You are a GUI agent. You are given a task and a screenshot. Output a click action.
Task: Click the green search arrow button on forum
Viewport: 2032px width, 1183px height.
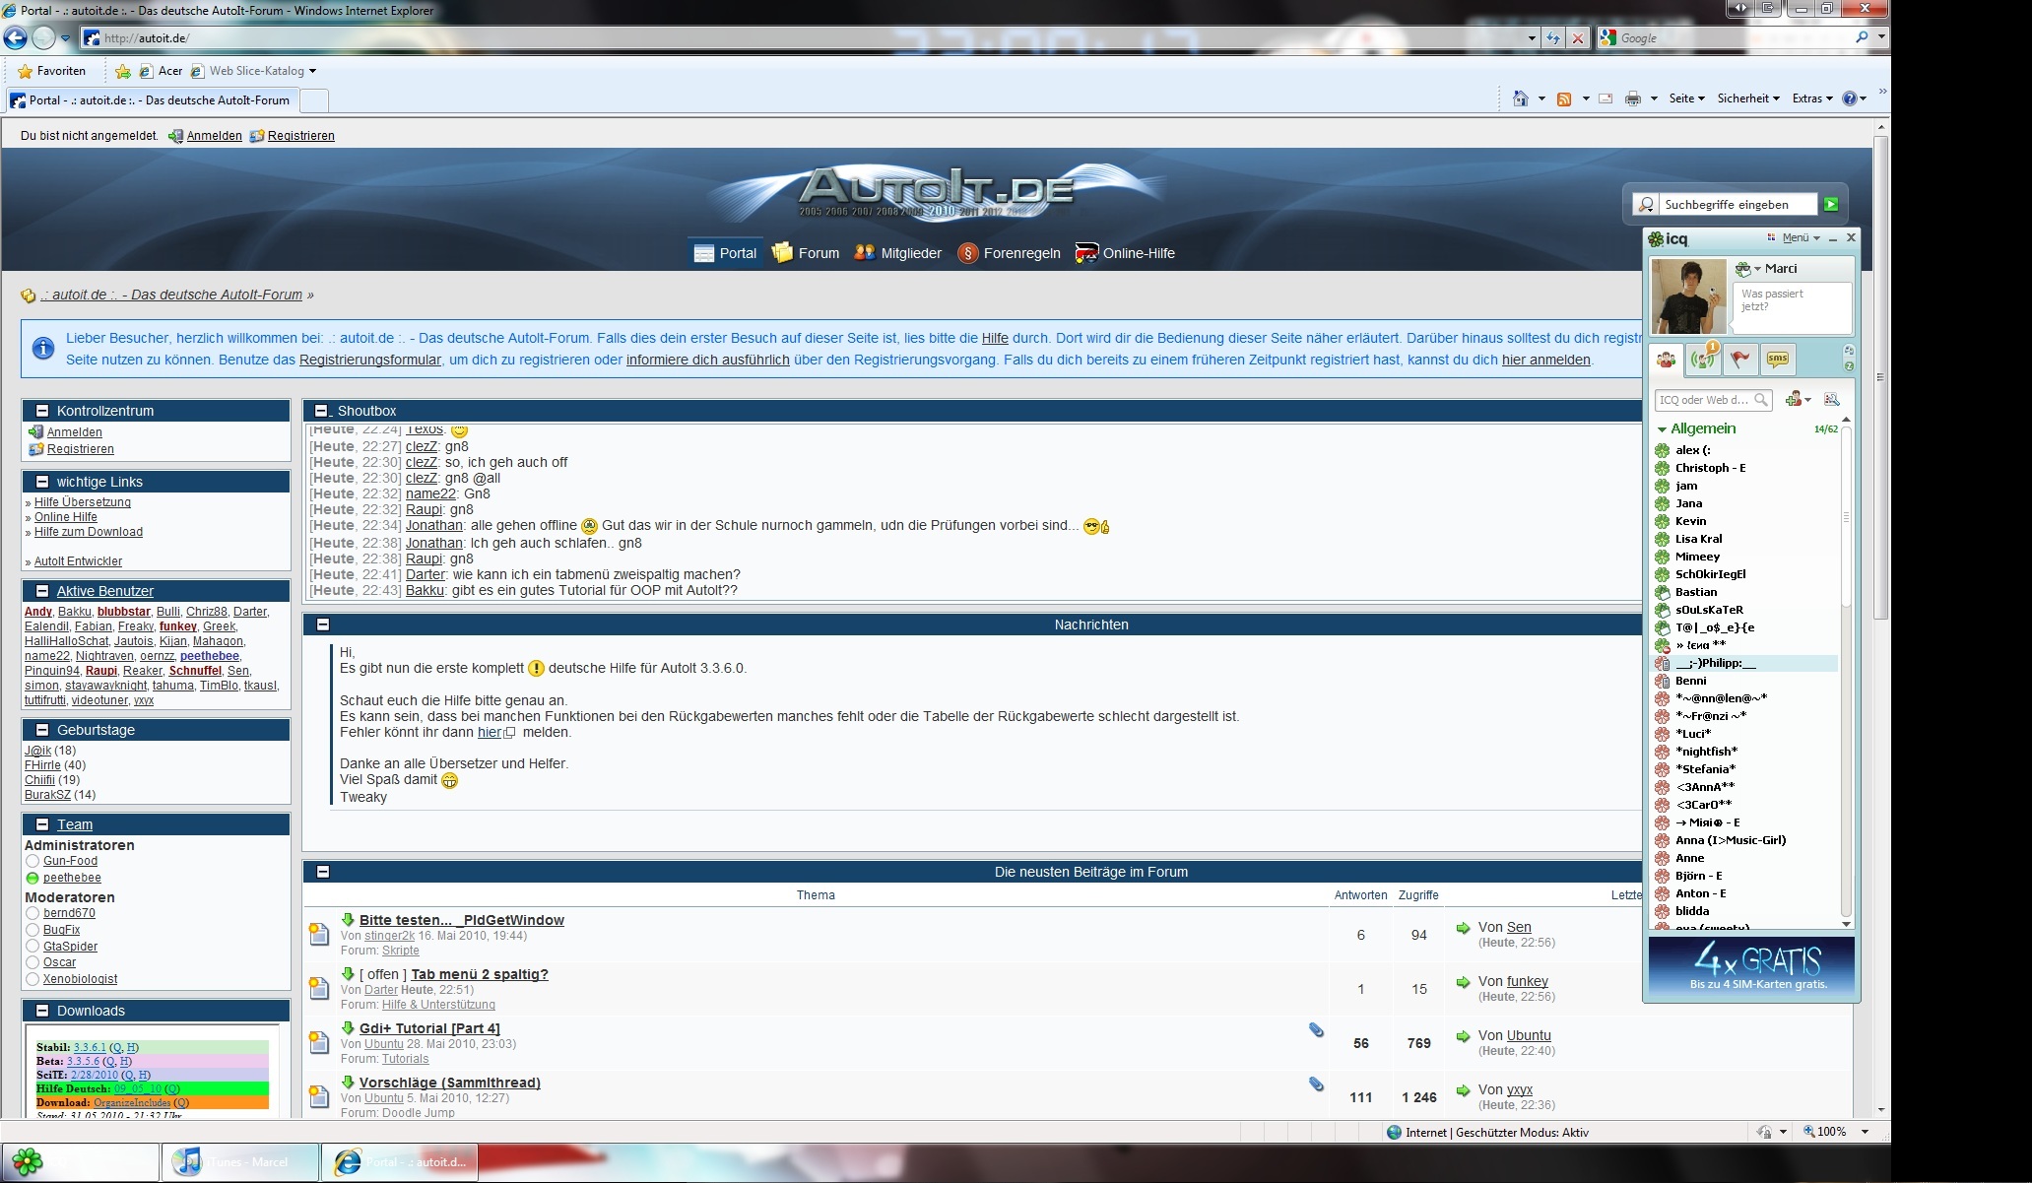coord(1831,205)
